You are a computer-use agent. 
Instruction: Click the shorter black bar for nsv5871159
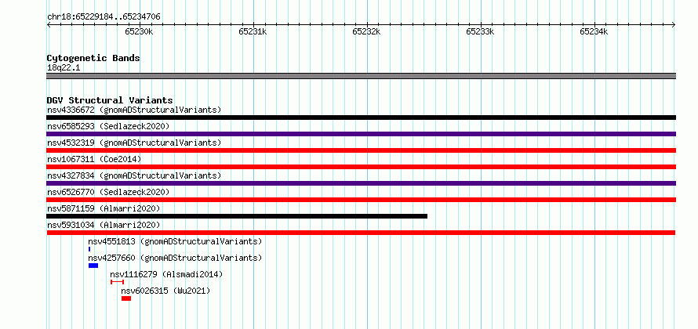pos(237,216)
